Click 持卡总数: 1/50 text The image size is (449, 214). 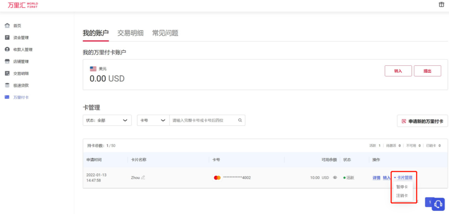[101, 146]
